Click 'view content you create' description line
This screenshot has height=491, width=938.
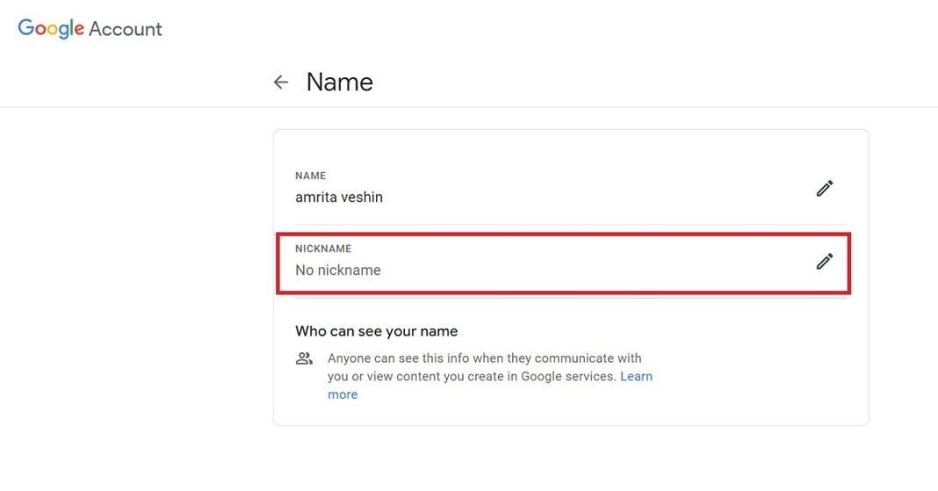point(472,376)
